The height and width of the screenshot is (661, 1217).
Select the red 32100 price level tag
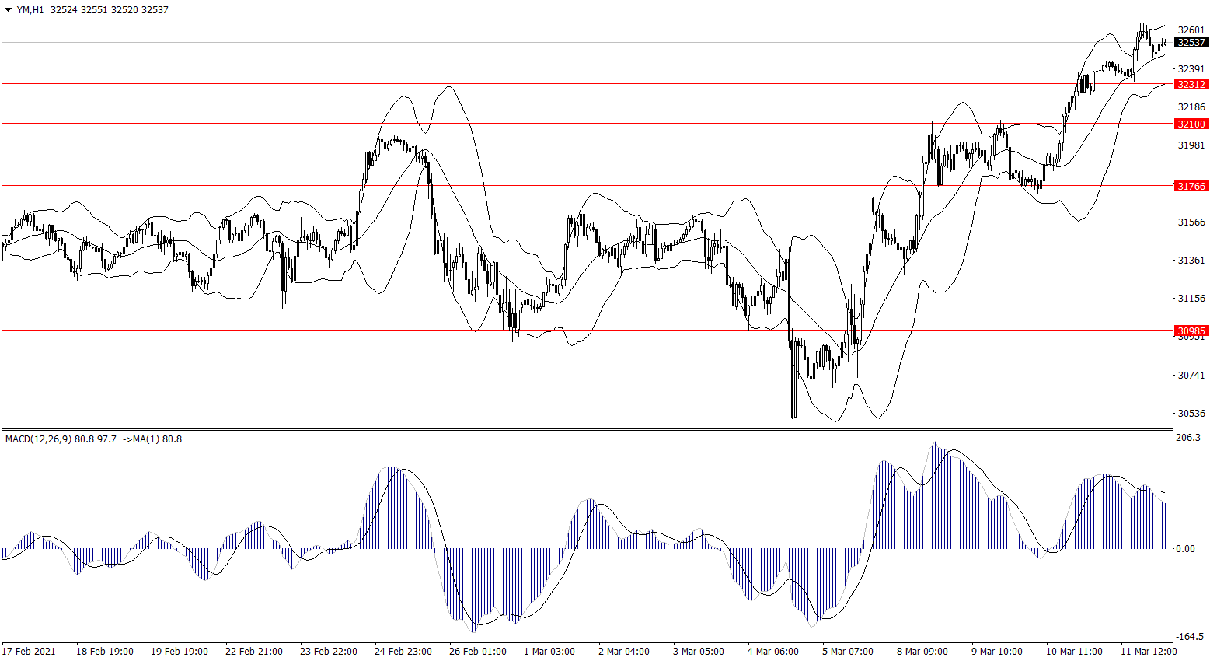(x=1191, y=124)
